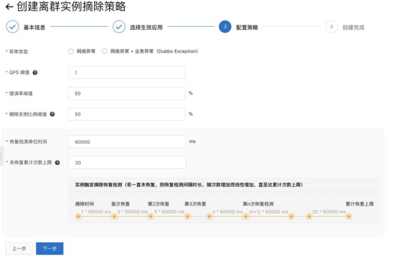Click the help icon beside 未恢复累计次数上限
Image resolution: width=406 pixels, height=258 pixels.
(58, 163)
